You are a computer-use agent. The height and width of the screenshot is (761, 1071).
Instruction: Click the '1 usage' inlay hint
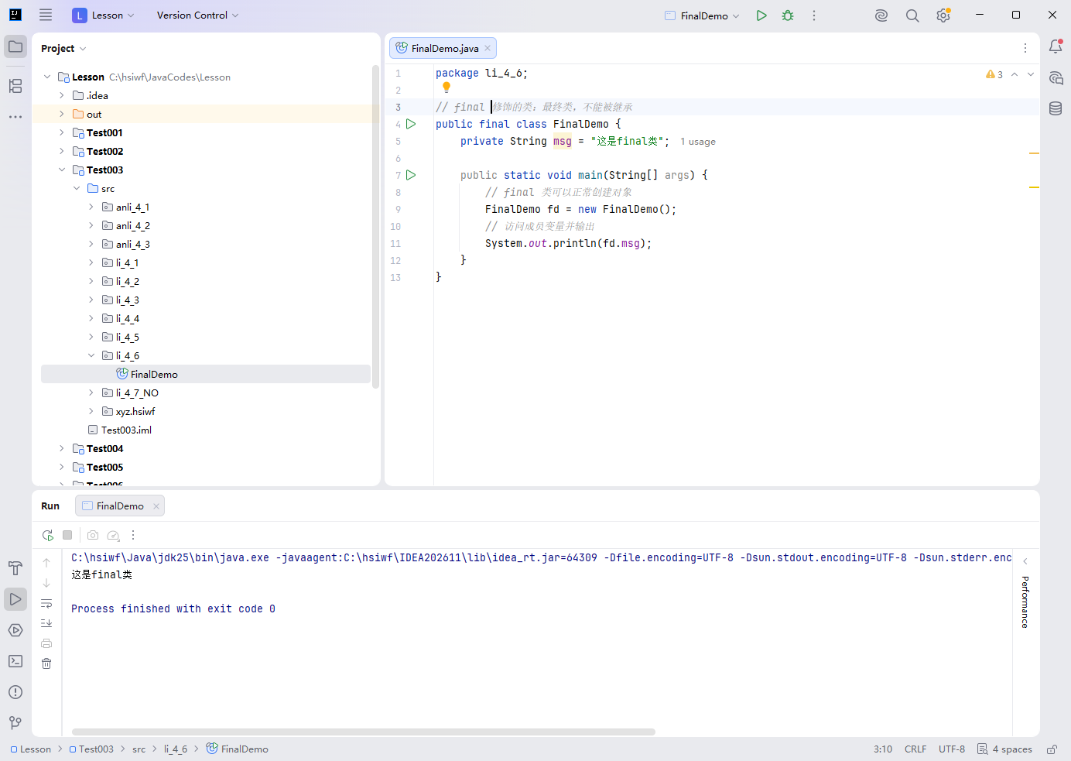click(698, 142)
